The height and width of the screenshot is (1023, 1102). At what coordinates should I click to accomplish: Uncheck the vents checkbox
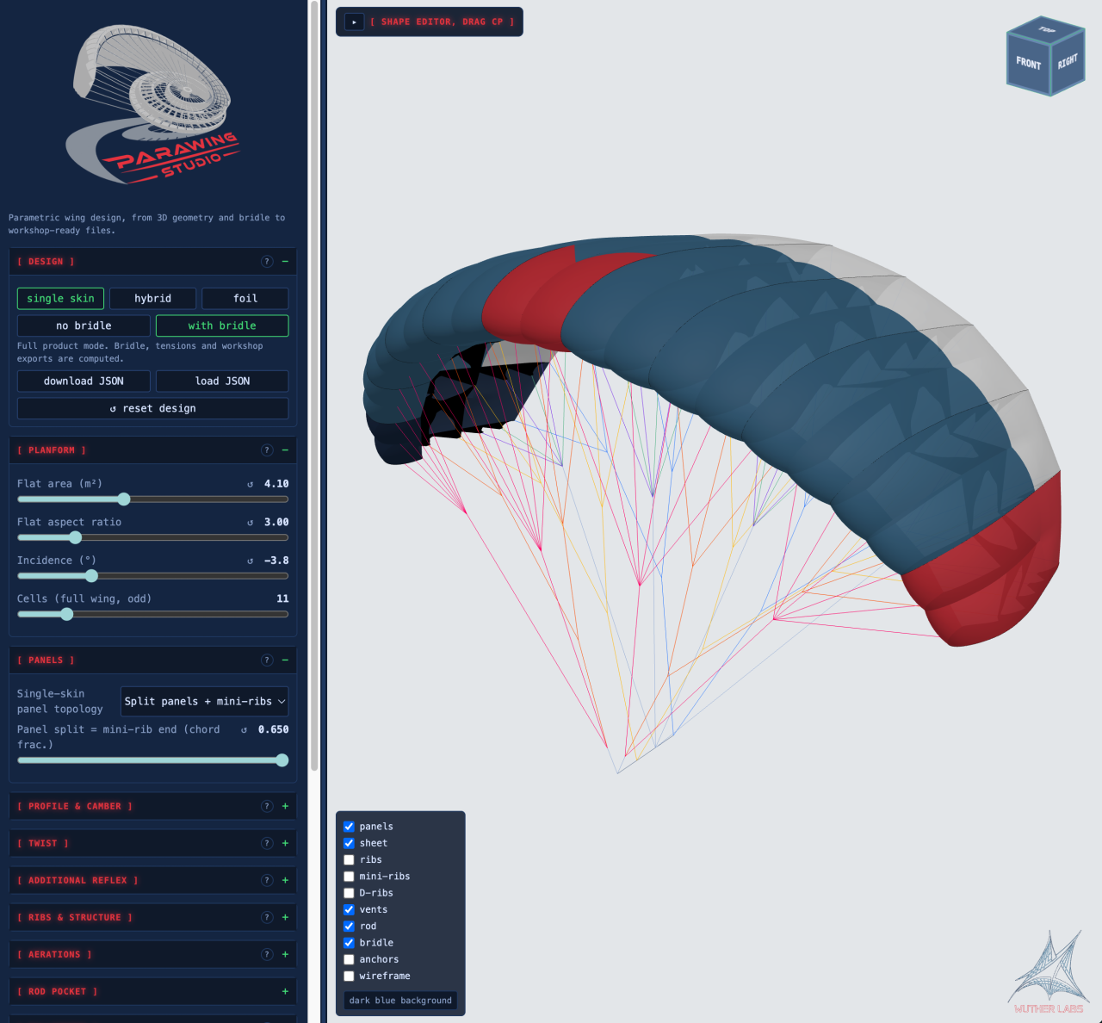point(349,910)
